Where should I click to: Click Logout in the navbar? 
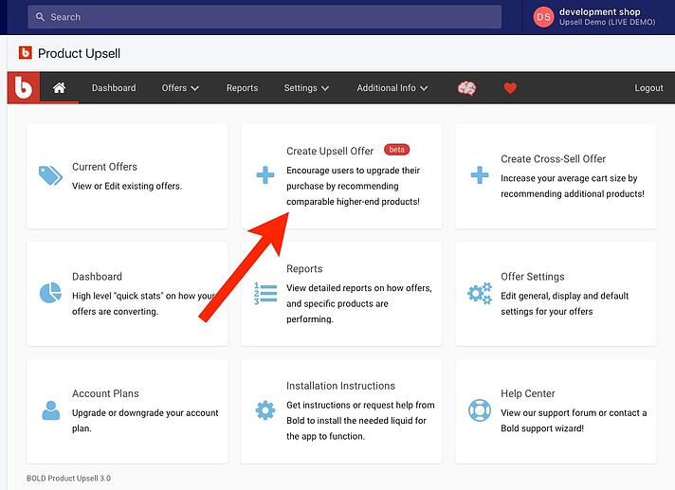click(648, 88)
